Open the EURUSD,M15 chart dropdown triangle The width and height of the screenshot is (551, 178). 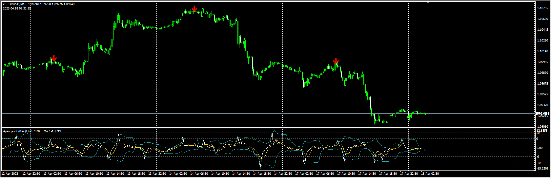point(4,4)
